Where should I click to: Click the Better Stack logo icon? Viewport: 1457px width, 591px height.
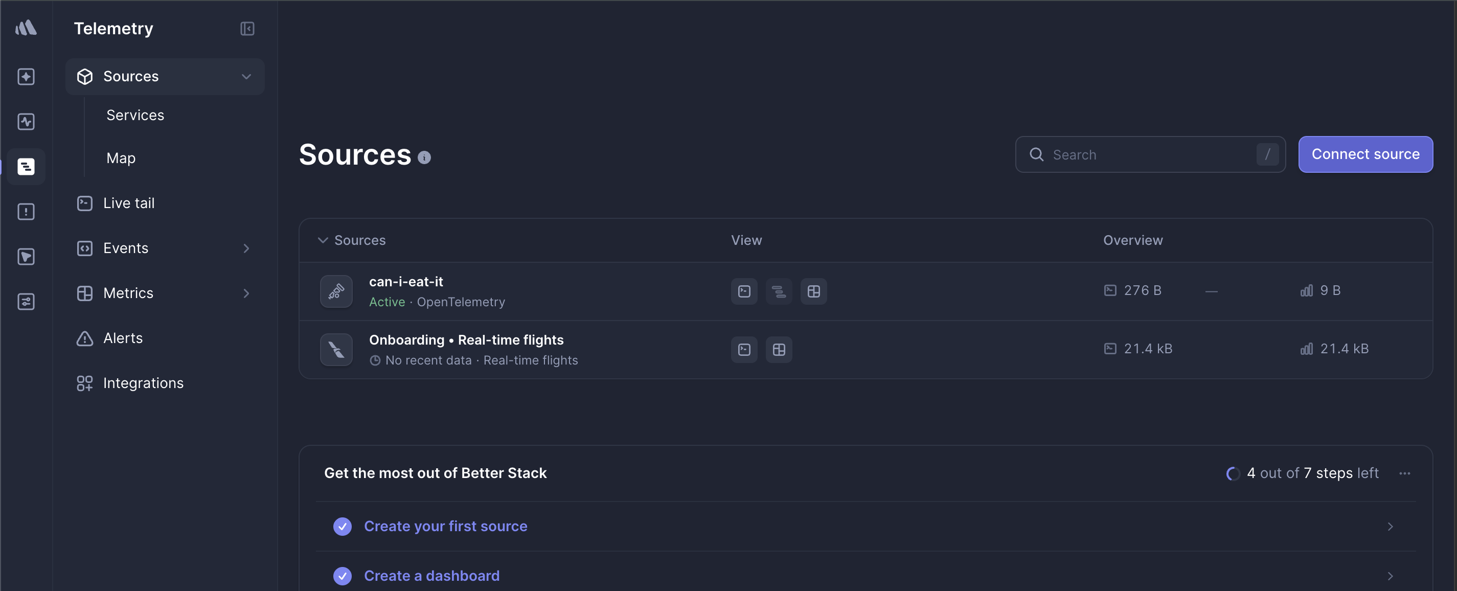click(x=26, y=28)
